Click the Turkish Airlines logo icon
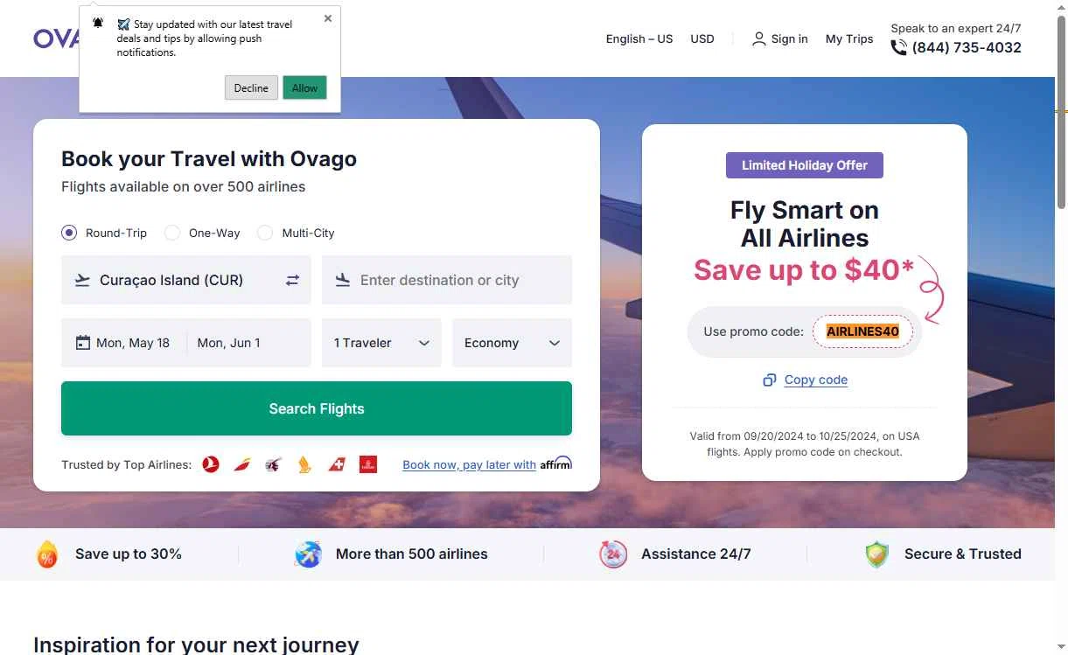Viewport: 1068px width, 655px height. coord(211,464)
